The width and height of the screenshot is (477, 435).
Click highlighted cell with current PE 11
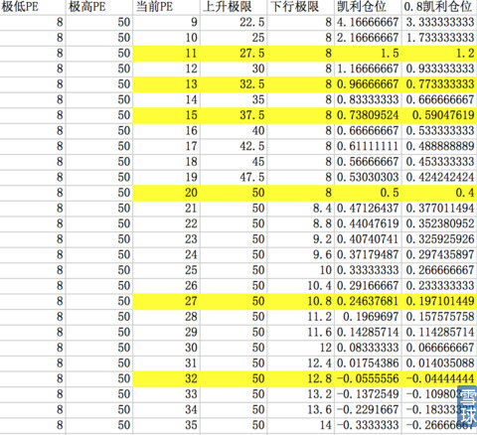click(167, 54)
